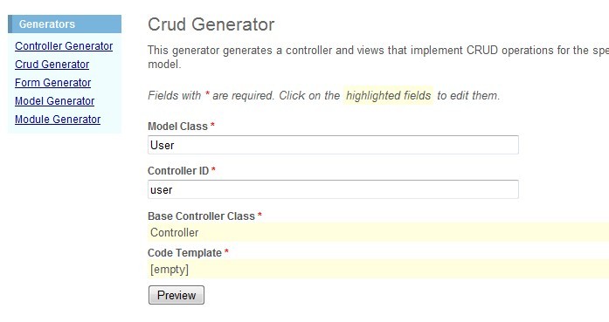Screen dimensions: 609x322
Task: Focus the Controller ID input field
Action: pyautogui.click(x=333, y=189)
